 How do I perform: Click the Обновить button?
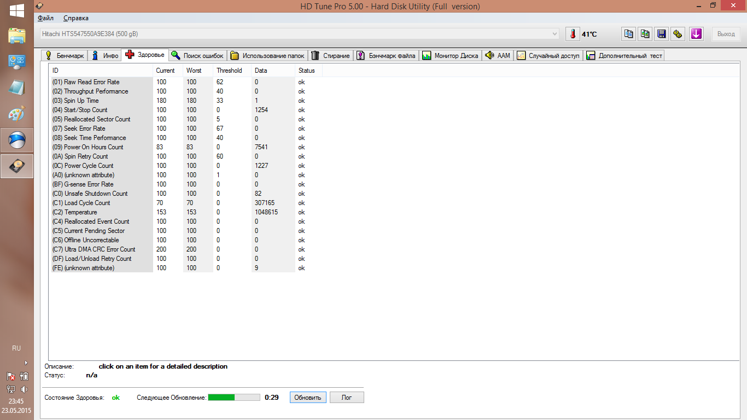308,398
